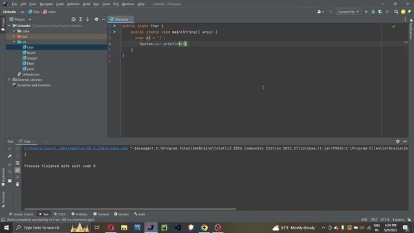Open Search Everywhere magnifier icon
The width and height of the screenshot is (414, 233).
coord(396,12)
